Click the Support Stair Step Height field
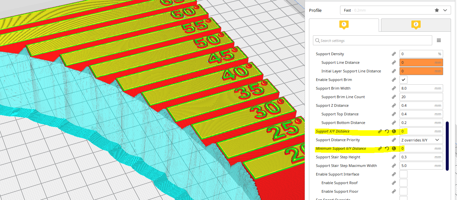This screenshot has width=457, height=200. pos(421,157)
